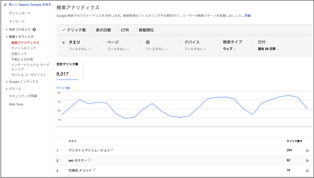Open メッセージ in the sidebar

click(x=17, y=21)
